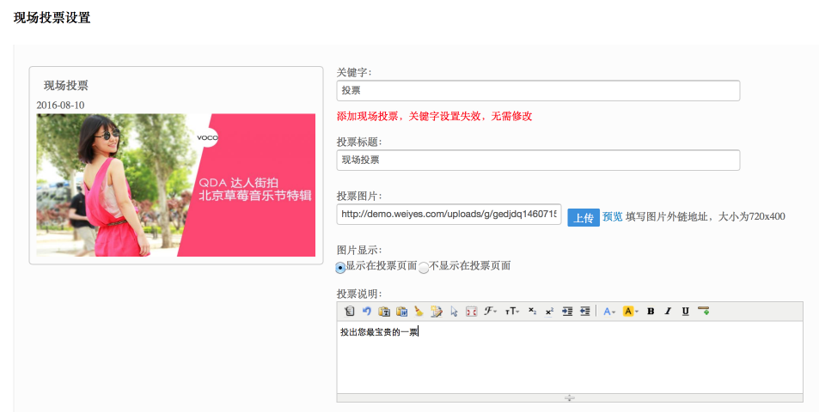The height and width of the screenshot is (412, 819).
Task: Click the insert horizontal line icon
Action: point(704,311)
